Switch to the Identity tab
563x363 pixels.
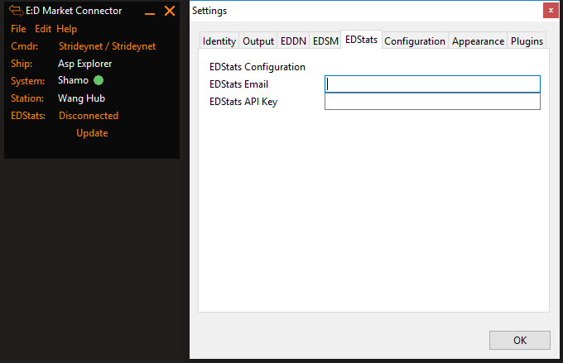click(x=219, y=41)
